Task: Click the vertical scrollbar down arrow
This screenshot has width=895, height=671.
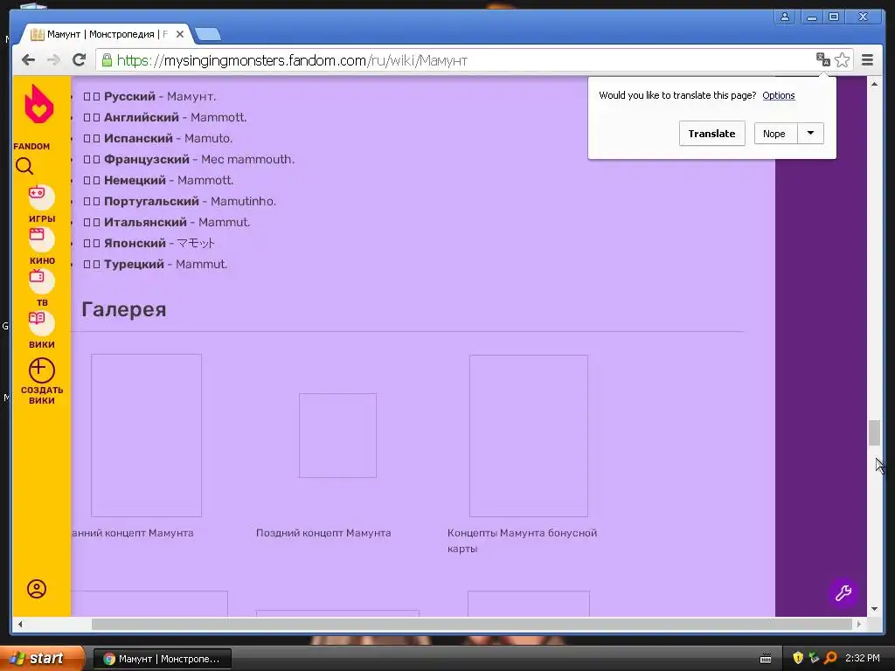Action: click(874, 609)
